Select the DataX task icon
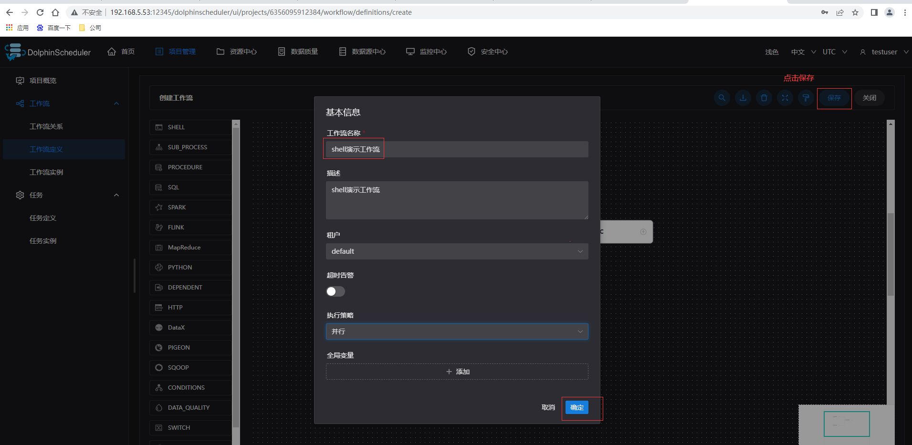 tap(159, 328)
